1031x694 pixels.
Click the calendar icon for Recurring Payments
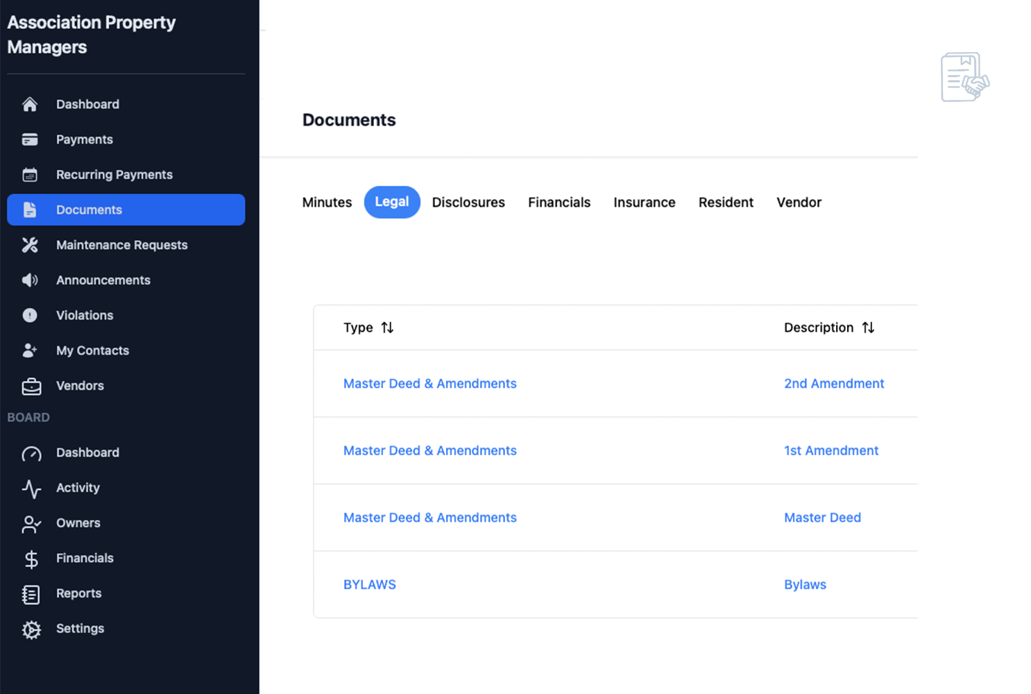(30, 175)
